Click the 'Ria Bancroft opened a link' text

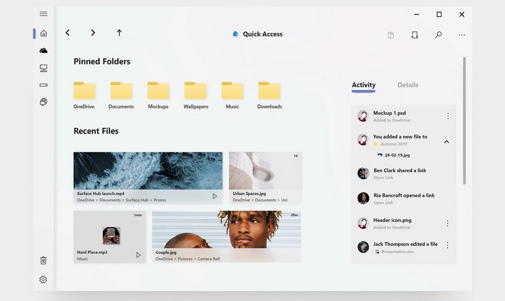(404, 195)
